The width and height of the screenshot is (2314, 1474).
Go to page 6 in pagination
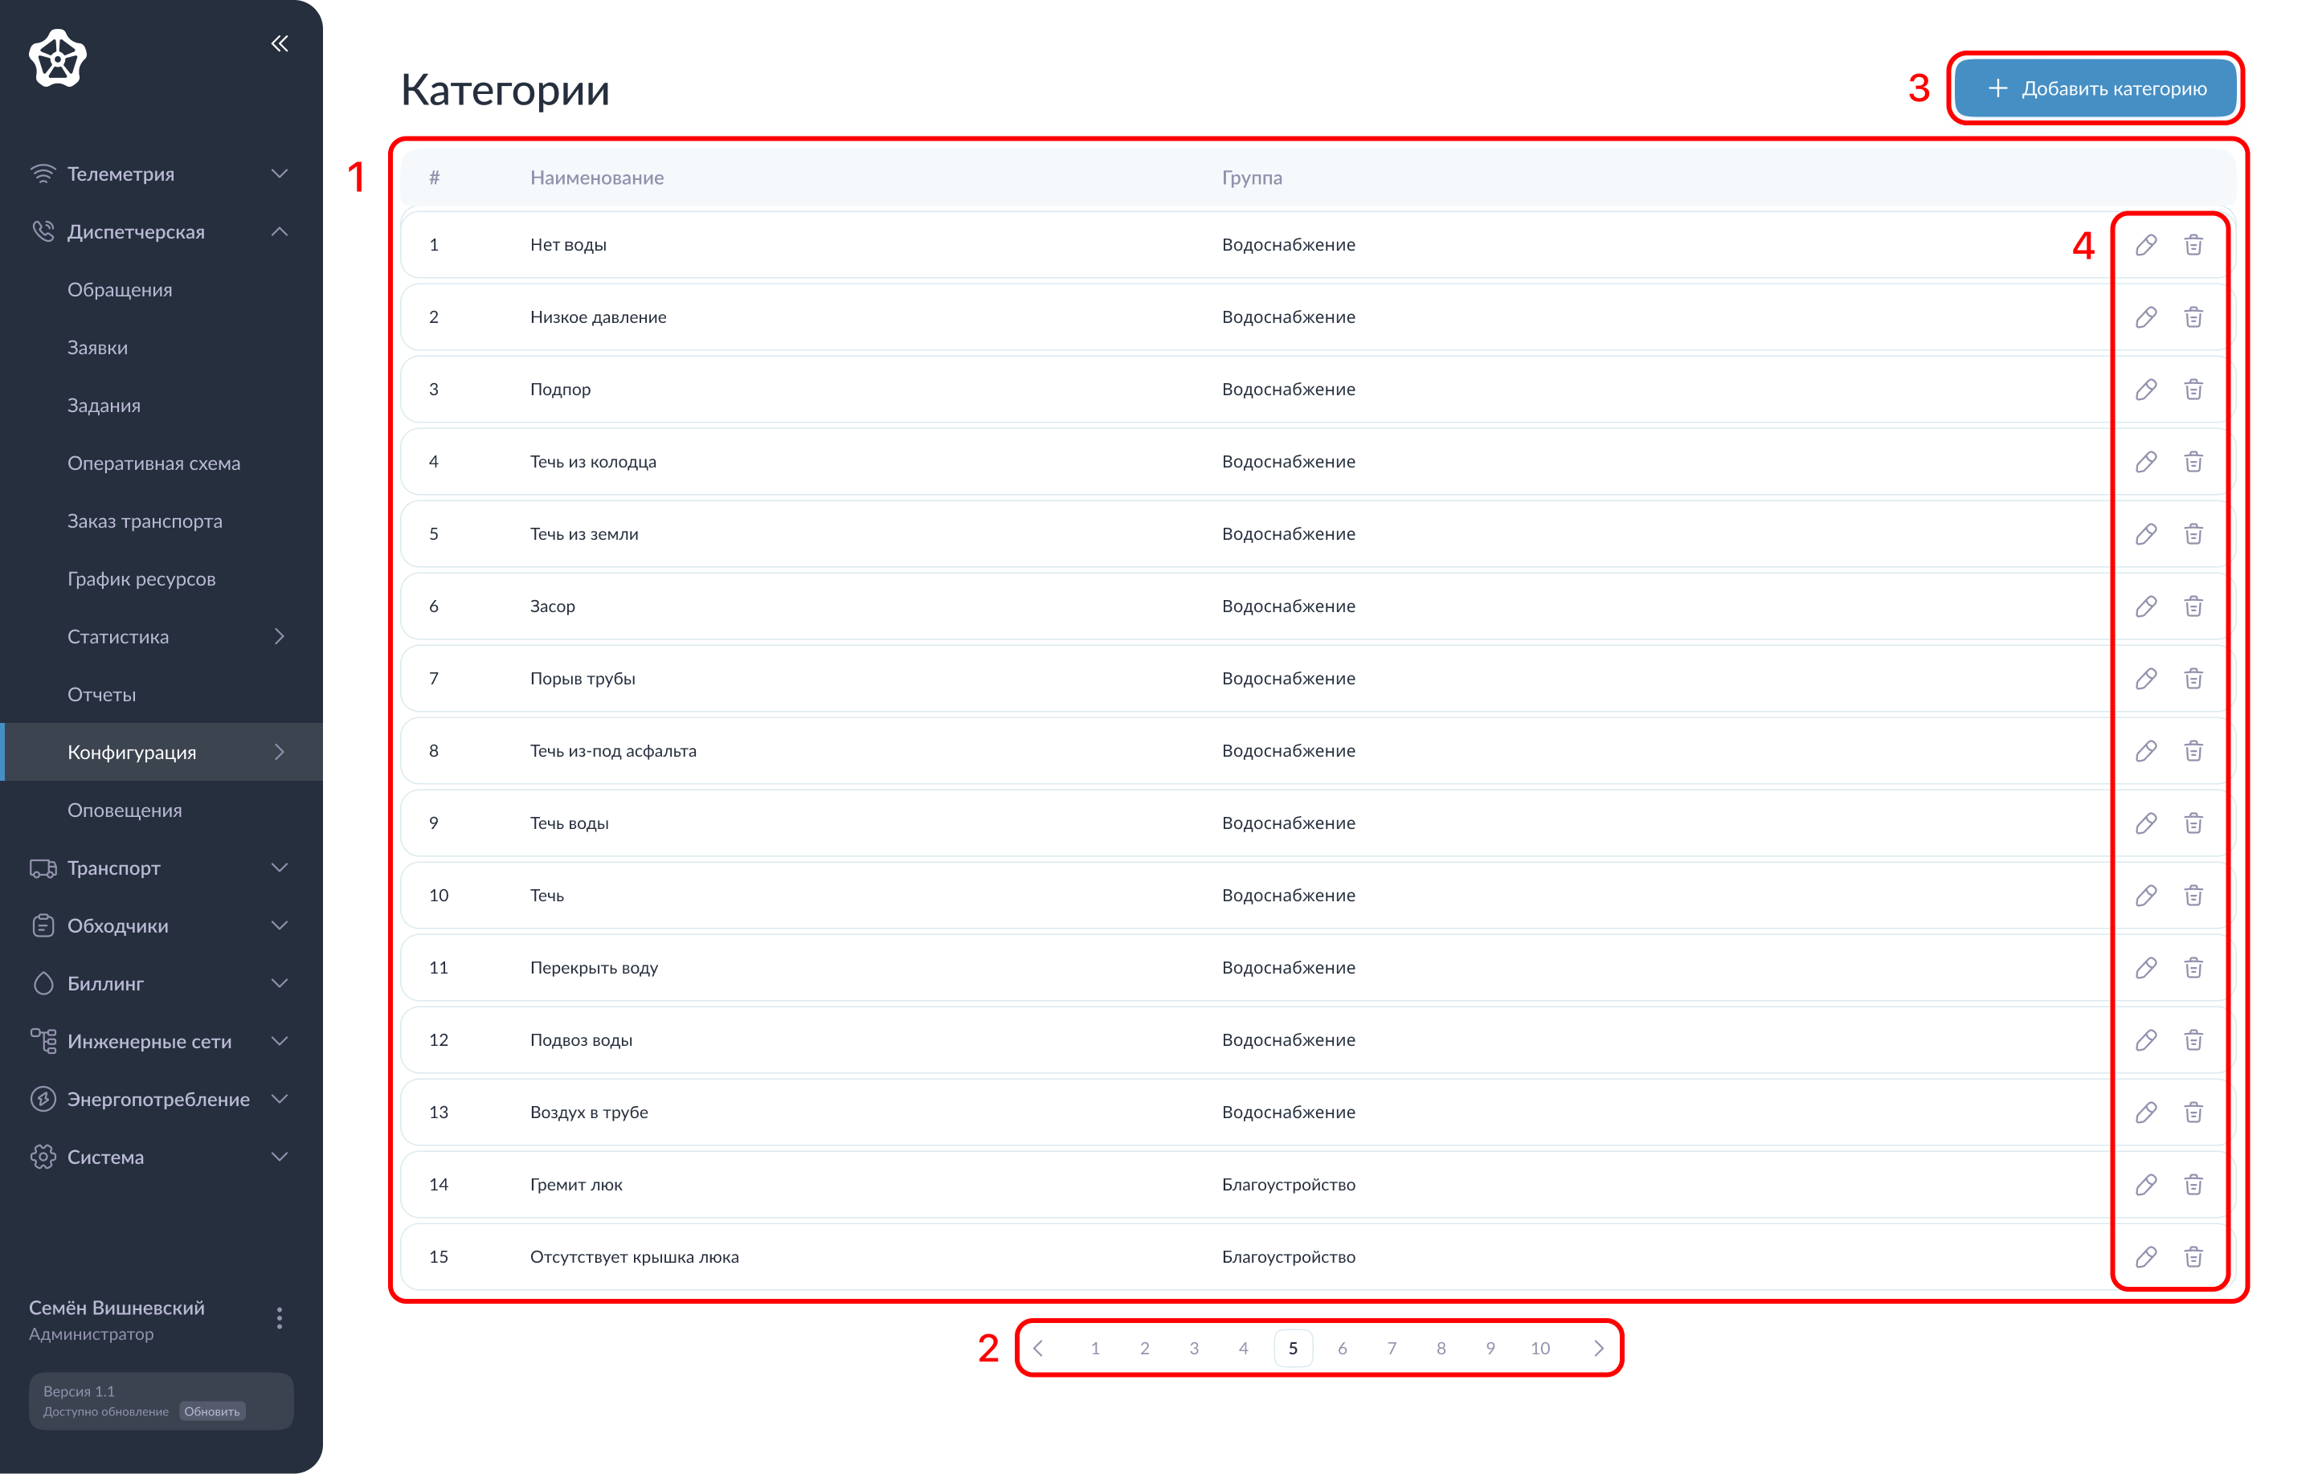click(x=1343, y=1348)
